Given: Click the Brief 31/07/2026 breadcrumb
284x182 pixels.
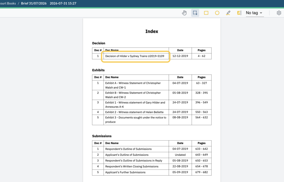Looking at the screenshot, I should [x=34, y=3].
